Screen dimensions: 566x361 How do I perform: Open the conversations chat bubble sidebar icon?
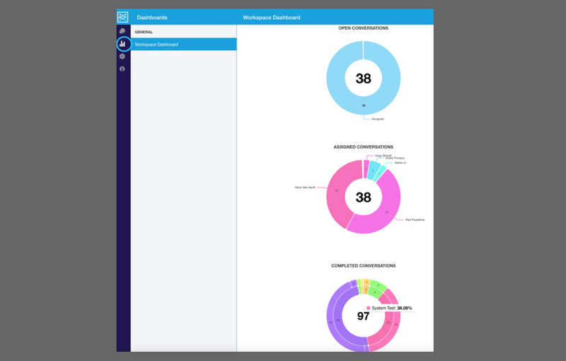tap(122, 31)
